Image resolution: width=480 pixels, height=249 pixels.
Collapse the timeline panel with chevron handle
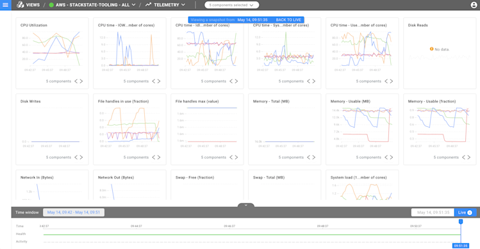[246, 205]
